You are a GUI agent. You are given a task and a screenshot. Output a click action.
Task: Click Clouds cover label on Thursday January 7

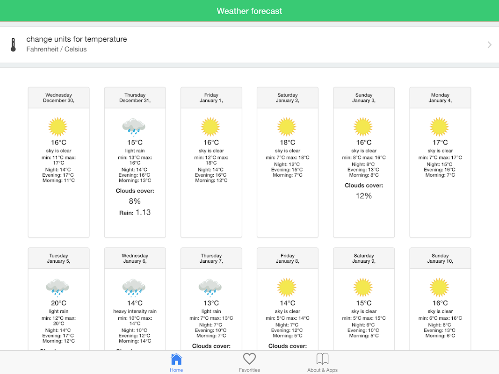tap(211, 346)
